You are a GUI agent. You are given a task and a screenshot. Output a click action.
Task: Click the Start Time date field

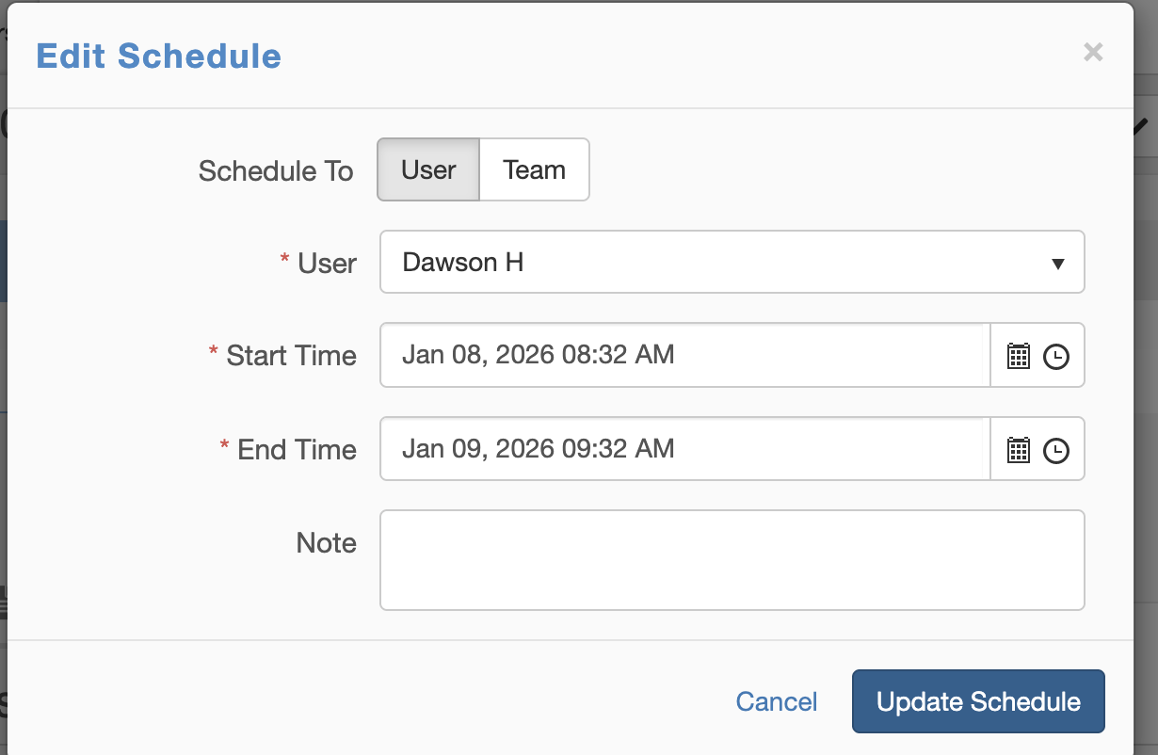pos(684,355)
